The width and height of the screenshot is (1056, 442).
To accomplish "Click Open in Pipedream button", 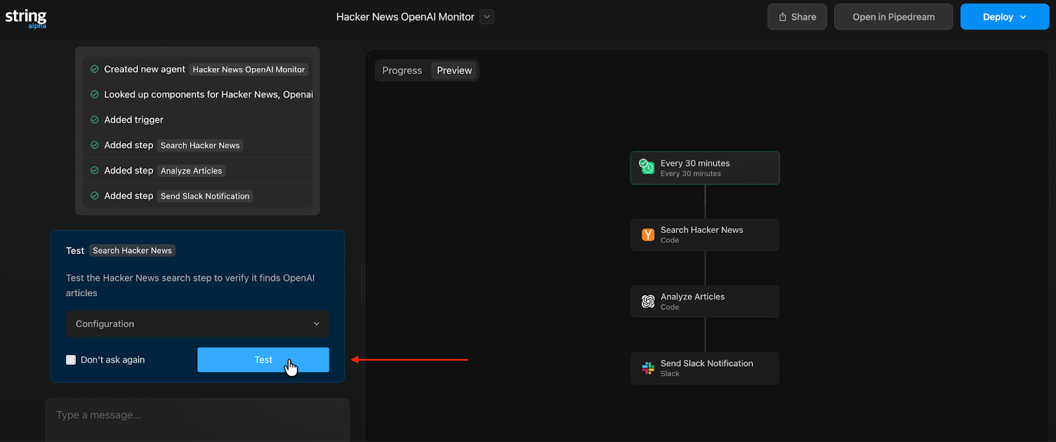I will [x=893, y=17].
